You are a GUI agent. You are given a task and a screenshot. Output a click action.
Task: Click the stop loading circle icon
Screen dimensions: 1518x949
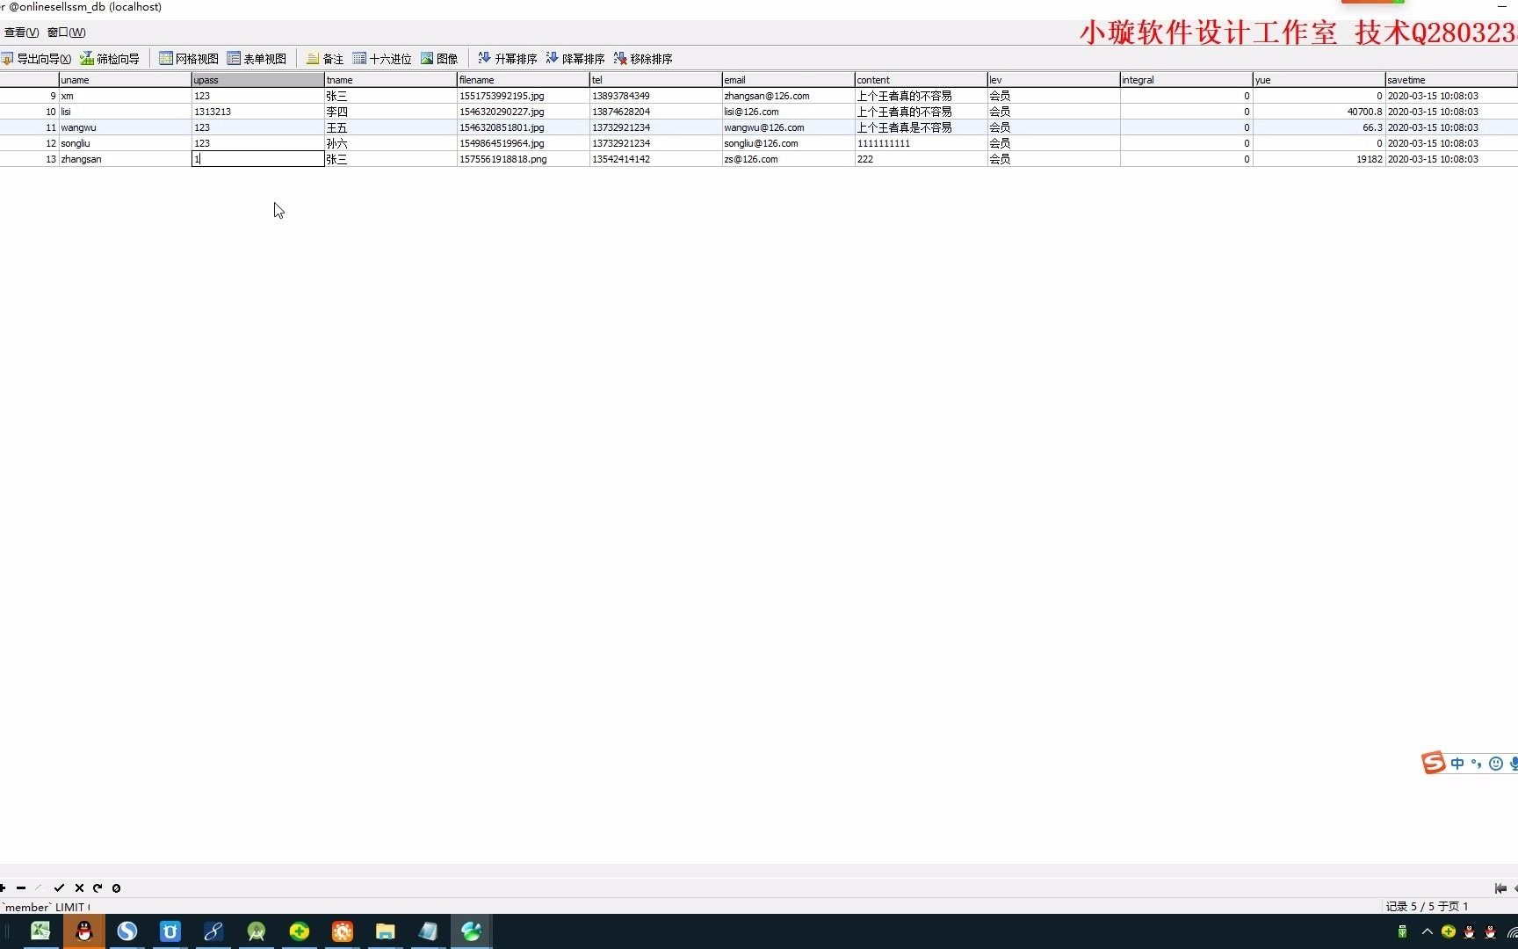tap(116, 888)
